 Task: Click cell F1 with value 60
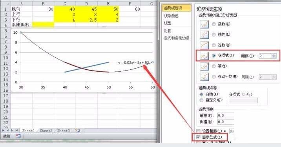coord(130,9)
